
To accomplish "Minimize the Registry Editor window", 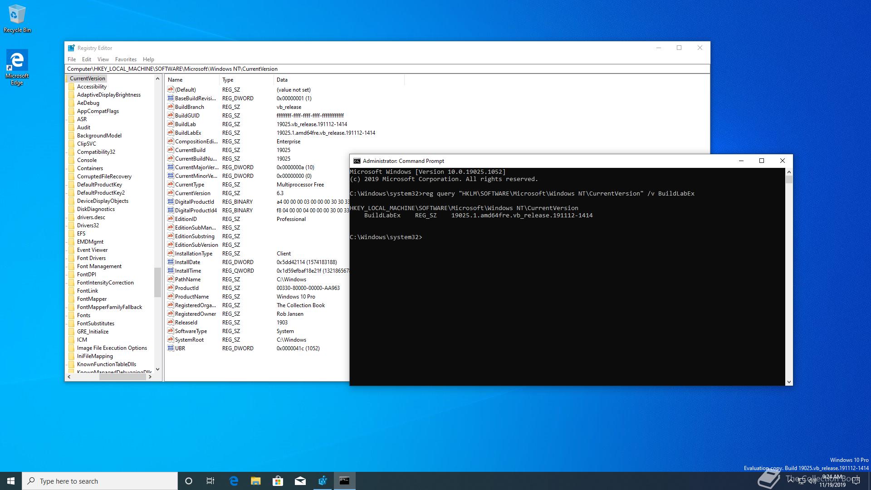I will coord(659,48).
